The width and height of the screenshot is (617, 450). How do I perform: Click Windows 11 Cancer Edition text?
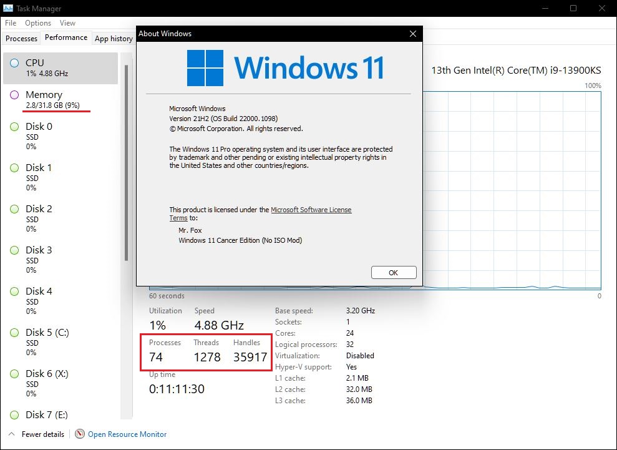tap(240, 240)
